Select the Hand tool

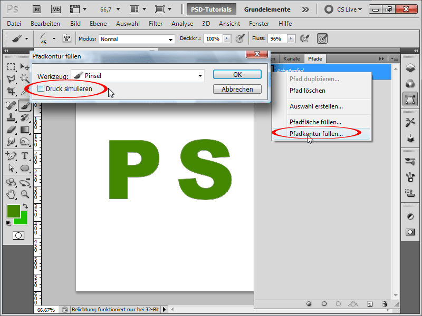11,194
